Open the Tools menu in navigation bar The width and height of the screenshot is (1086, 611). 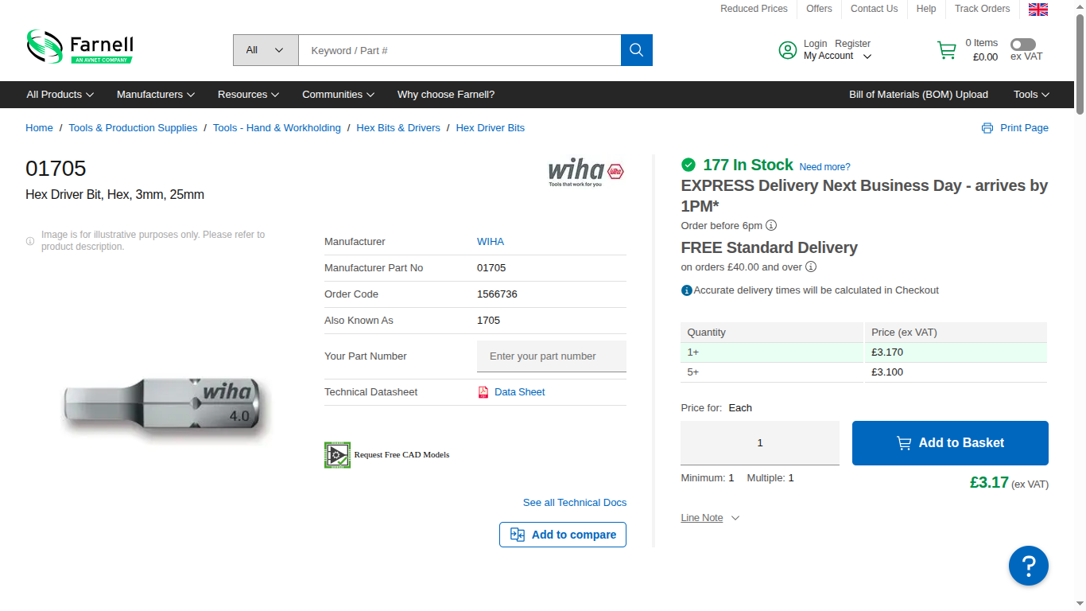pos(1031,95)
